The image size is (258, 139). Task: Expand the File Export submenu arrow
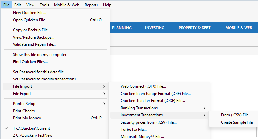[104, 94]
